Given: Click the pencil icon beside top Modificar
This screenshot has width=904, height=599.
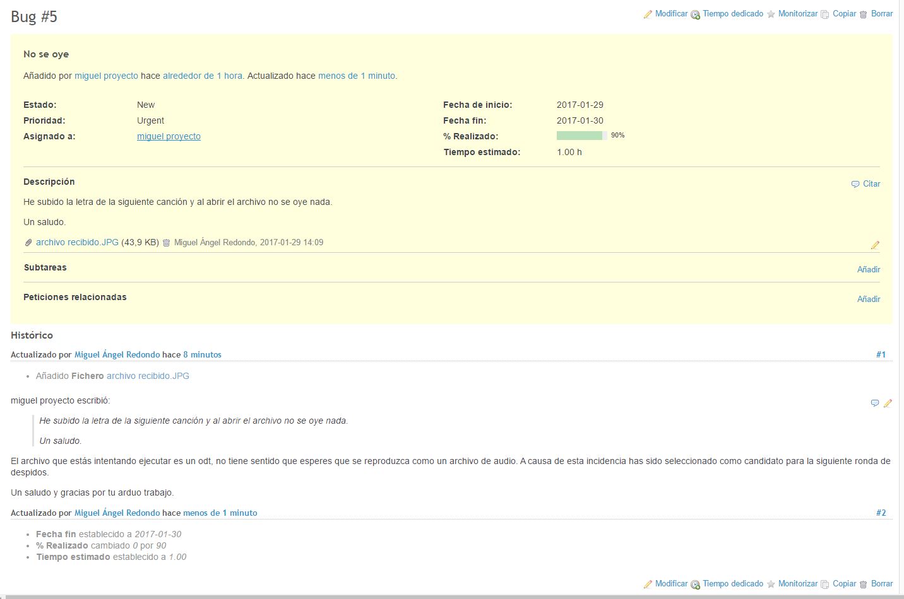Looking at the screenshot, I should coord(648,15).
